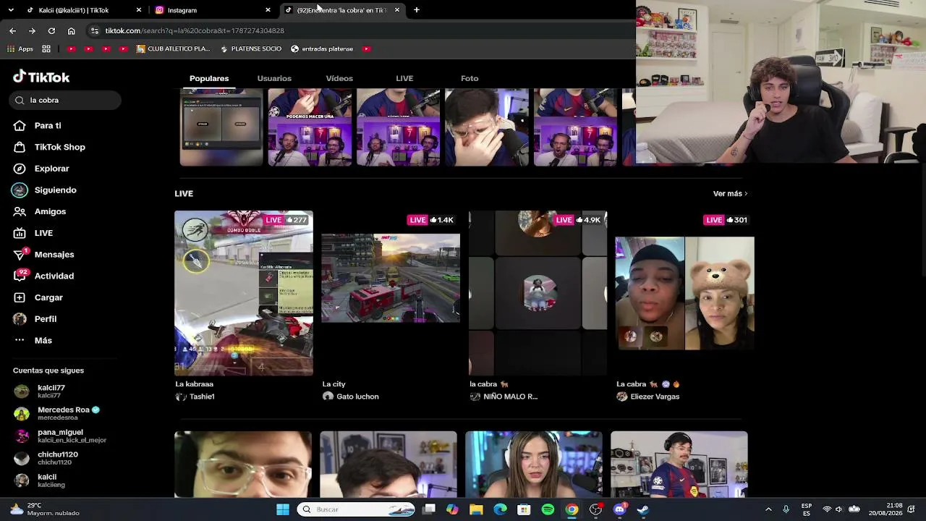Viewport: 926px width, 521px height.
Task: Go forward in the browser
Action: 32,30
